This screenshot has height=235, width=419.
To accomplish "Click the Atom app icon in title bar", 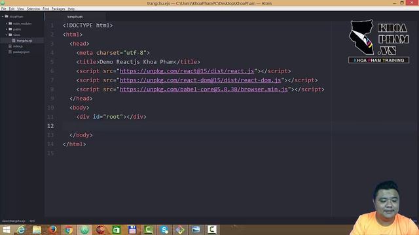I will click(3, 3).
